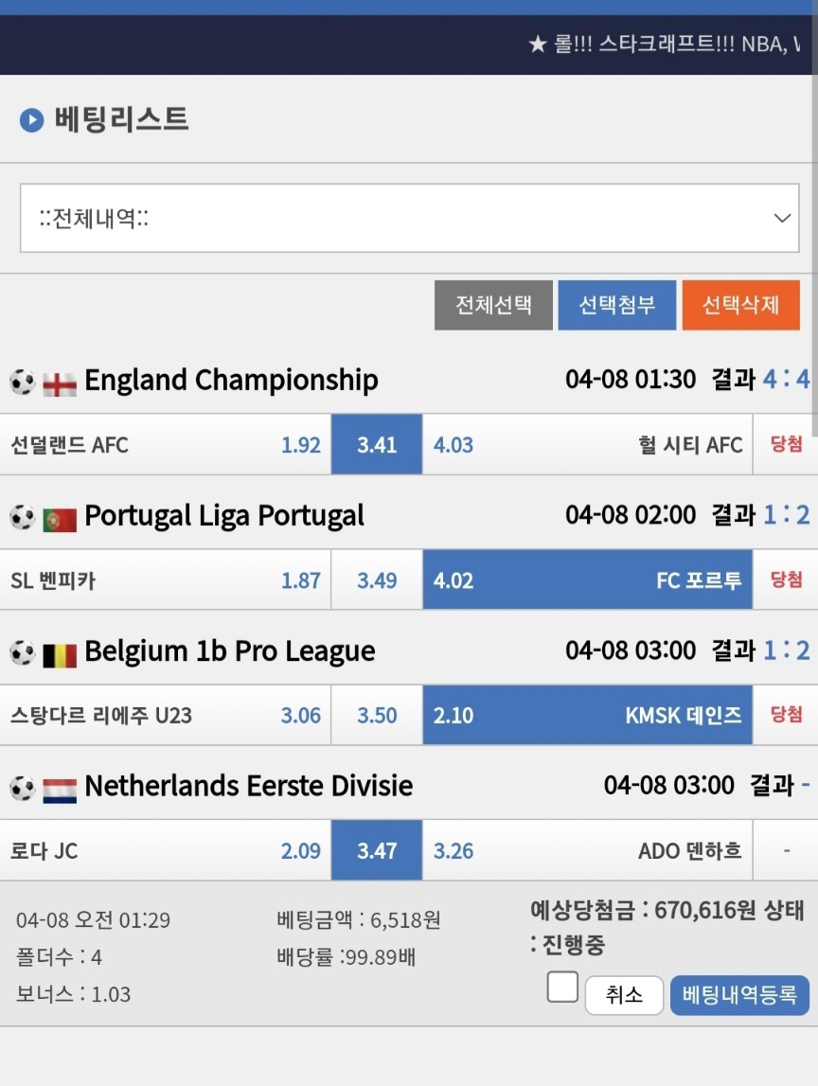818x1086 pixels.
Task: Tick the checkbox next to 취소 button
Action: pos(562,987)
